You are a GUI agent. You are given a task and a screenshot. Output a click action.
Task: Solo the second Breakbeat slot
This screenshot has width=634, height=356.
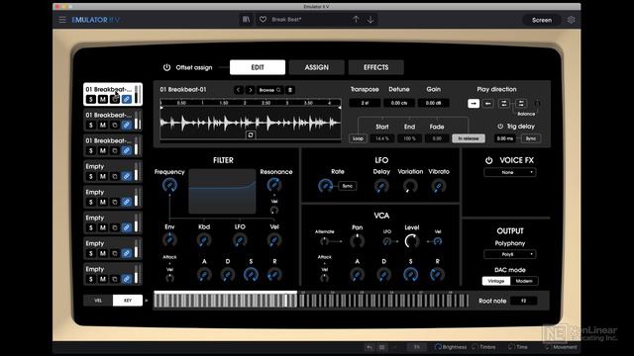coord(91,125)
